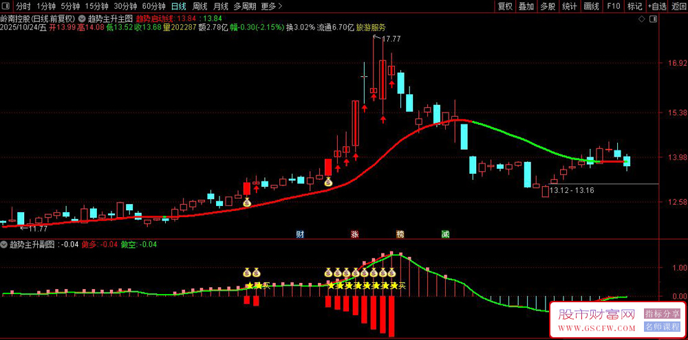Viewport: 688px width, 340px height.
Task: Click the 换3.02% turnover text
Action: tap(301, 27)
